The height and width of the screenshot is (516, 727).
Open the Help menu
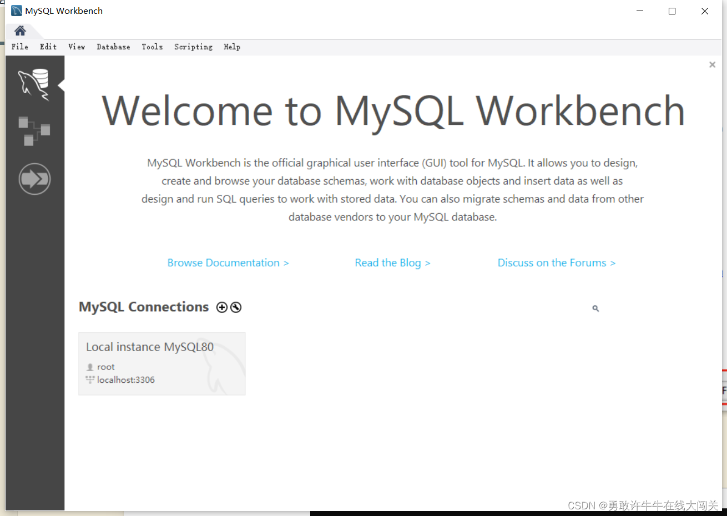coord(232,47)
